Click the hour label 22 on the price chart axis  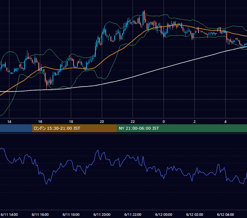pyautogui.click(x=133, y=122)
